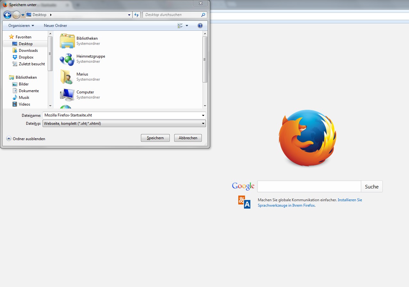Expand the Dateiname history dropdown arrow
The height and width of the screenshot is (287, 409).
click(x=203, y=115)
